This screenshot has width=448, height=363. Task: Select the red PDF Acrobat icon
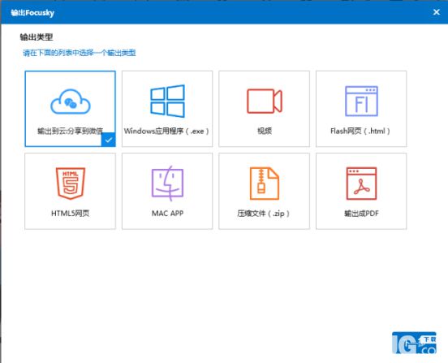pos(361,184)
